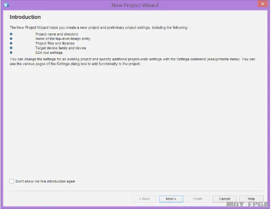This screenshot has width=271, height=209.
Task: Click "EDA tool settings" item
Action: pos(49,53)
